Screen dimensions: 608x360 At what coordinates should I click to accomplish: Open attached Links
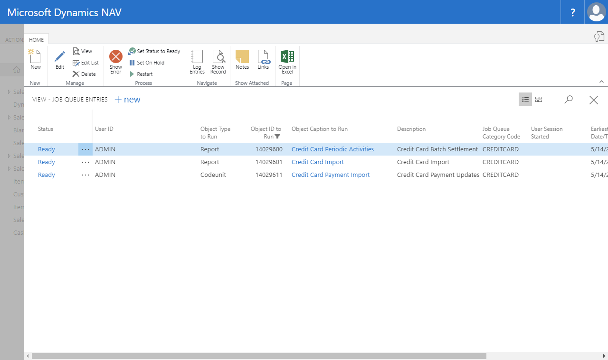pyautogui.click(x=263, y=60)
